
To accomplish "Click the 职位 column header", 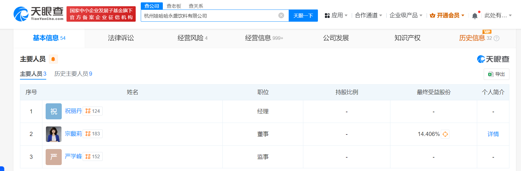I will (263, 92).
